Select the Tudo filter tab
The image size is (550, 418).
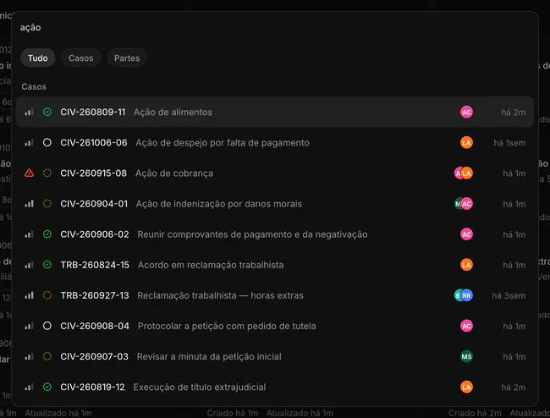pos(37,58)
